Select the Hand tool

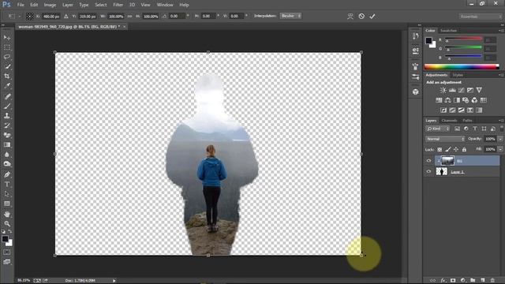point(7,214)
